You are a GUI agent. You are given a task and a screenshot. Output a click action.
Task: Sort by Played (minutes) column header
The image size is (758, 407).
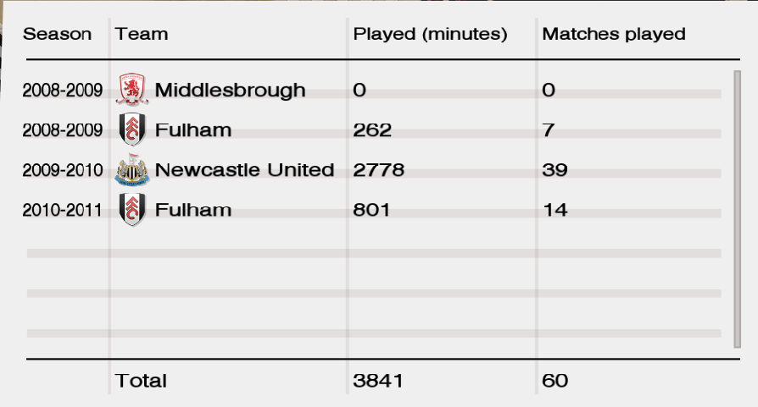point(430,34)
